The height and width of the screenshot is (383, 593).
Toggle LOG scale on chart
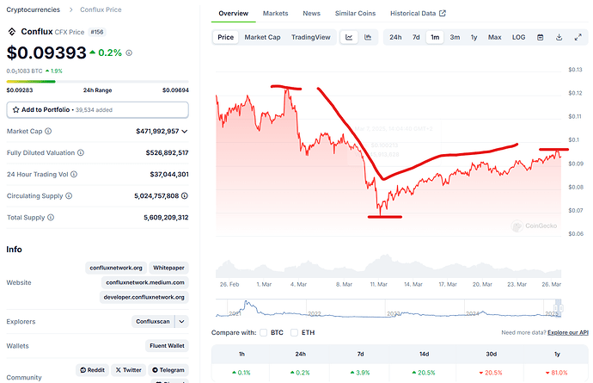tap(518, 37)
